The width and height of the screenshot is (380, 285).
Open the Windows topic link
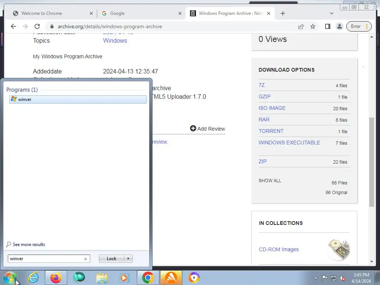click(115, 40)
